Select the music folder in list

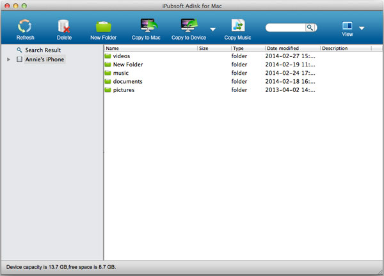pos(120,73)
